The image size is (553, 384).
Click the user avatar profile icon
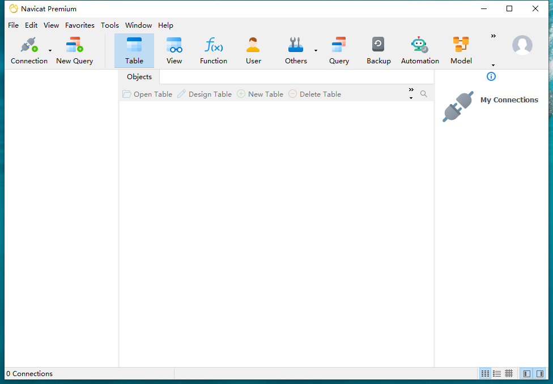(x=522, y=45)
